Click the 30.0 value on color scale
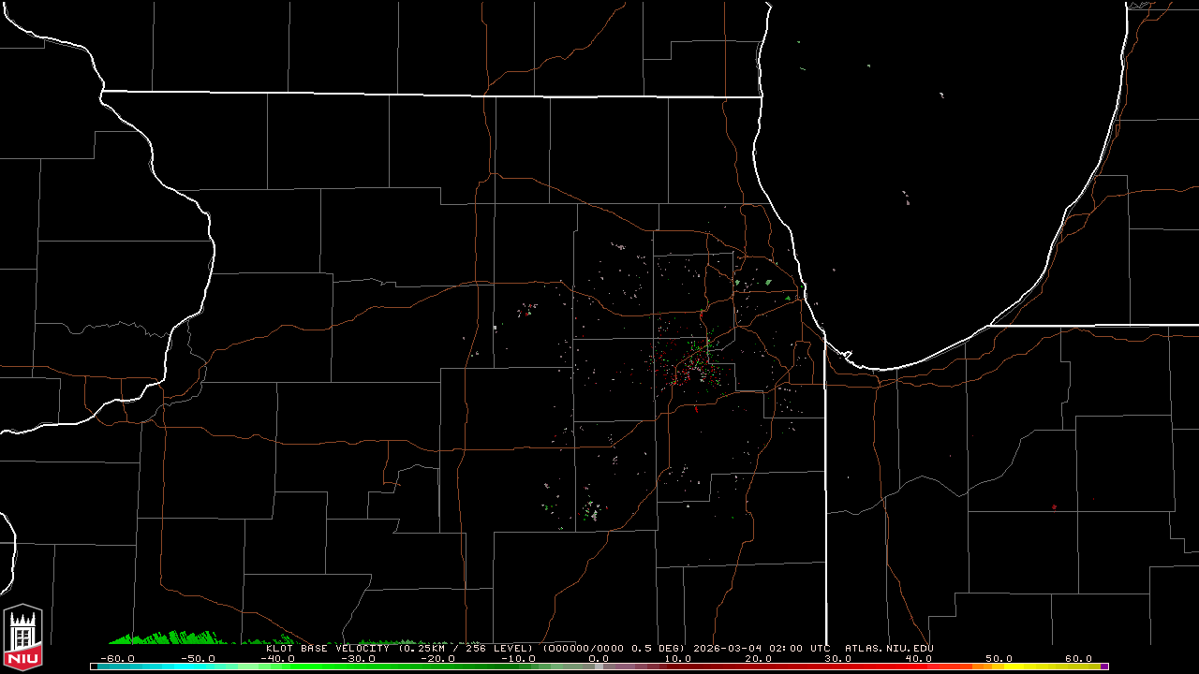The width and height of the screenshot is (1199, 674). pyautogui.click(x=837, y=659)
